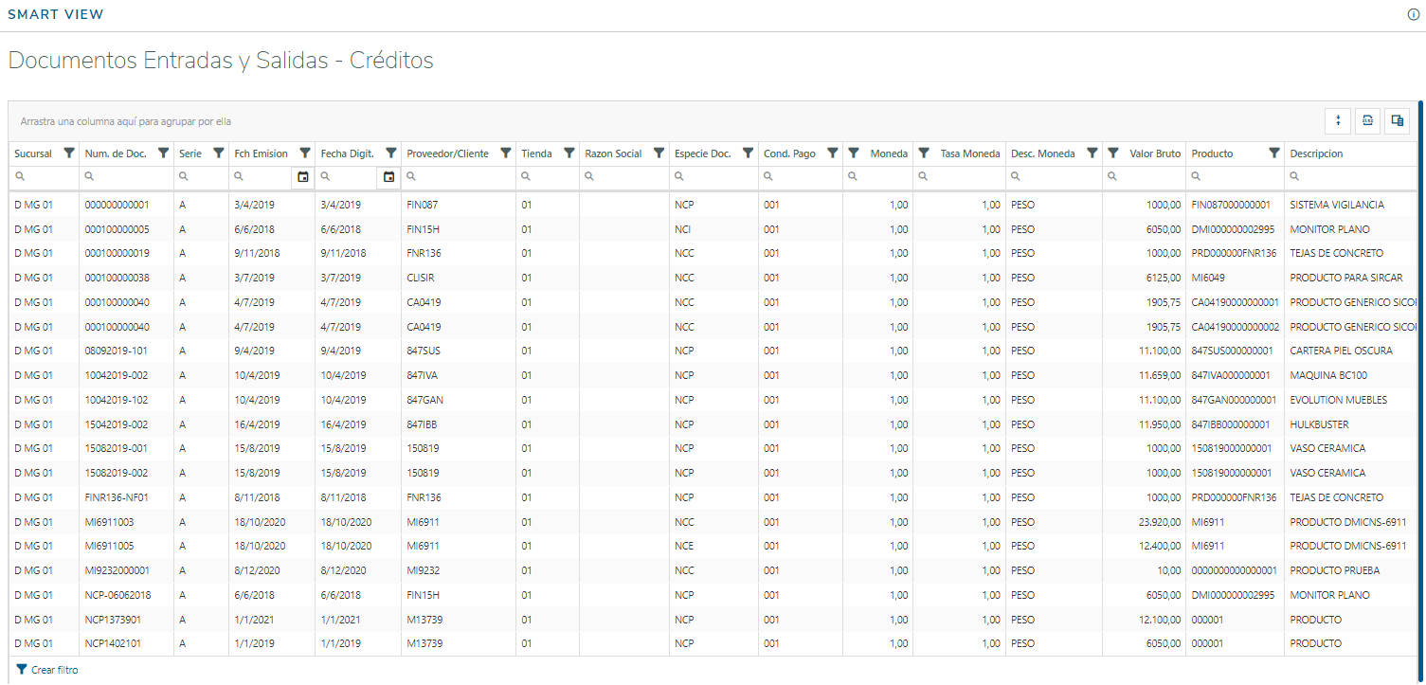Export grid to XLSX file
This screenshot has height=685, width=1426.
click(x=1367, y=120)
